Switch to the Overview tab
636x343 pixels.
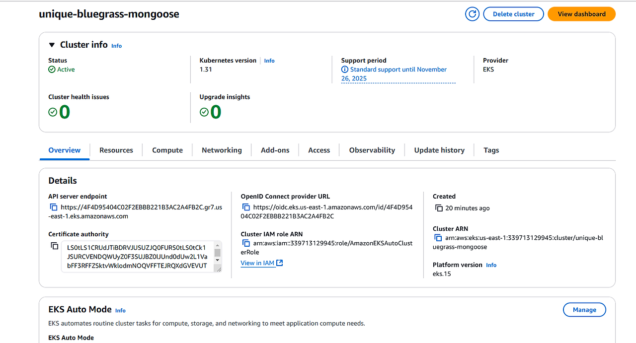(x=64, y=150)
